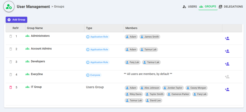Click the Everyone type badge
The image size is (246, 112).
[93, 75]
